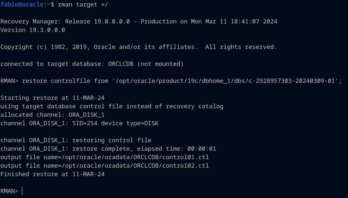The width and height of the screenshot is (348, 198).
Task: Click the 'All rights reserved.' text
Action: tap(241, 47)
